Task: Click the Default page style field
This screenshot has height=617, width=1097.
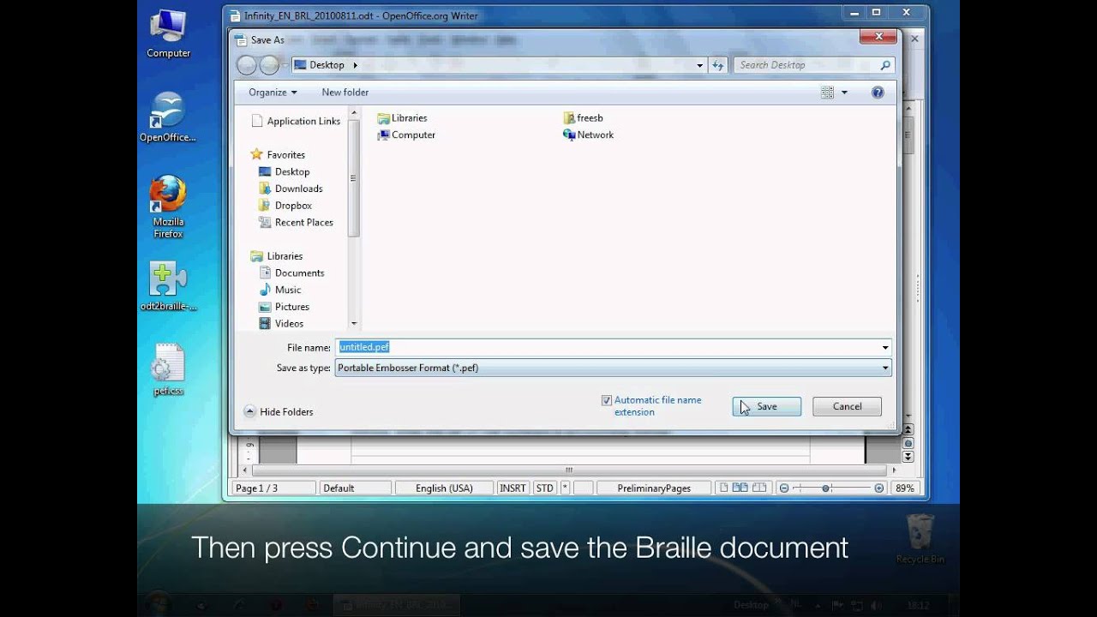Action: [x=355, y=488]
